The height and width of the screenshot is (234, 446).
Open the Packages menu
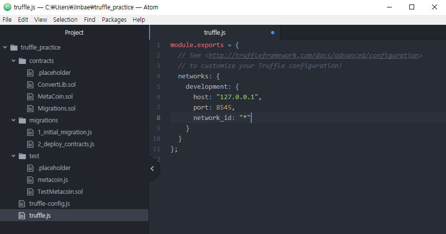coord(114,20)
